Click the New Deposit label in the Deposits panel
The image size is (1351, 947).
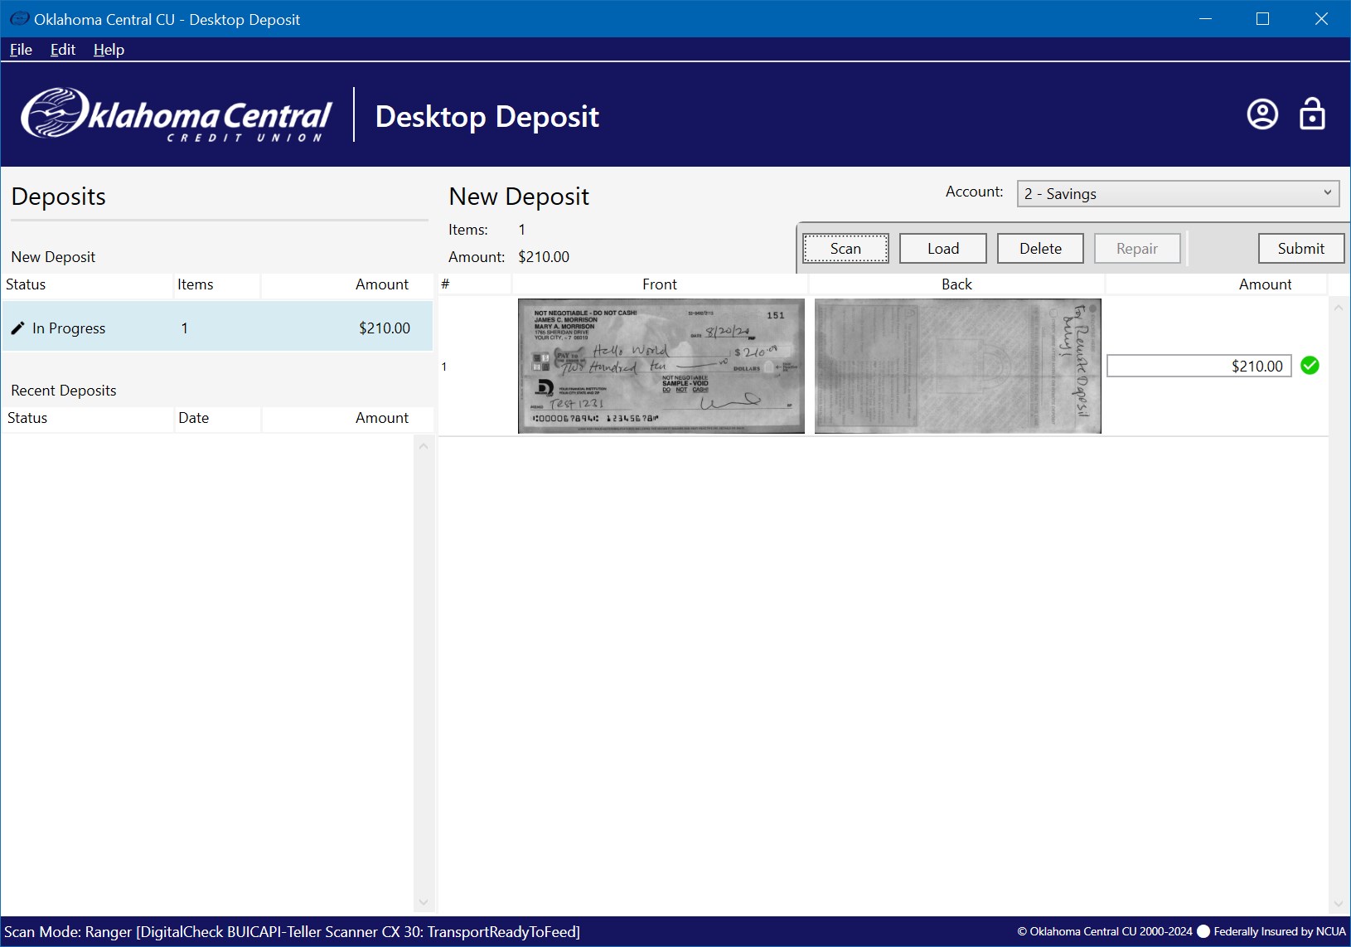point(53,257)
